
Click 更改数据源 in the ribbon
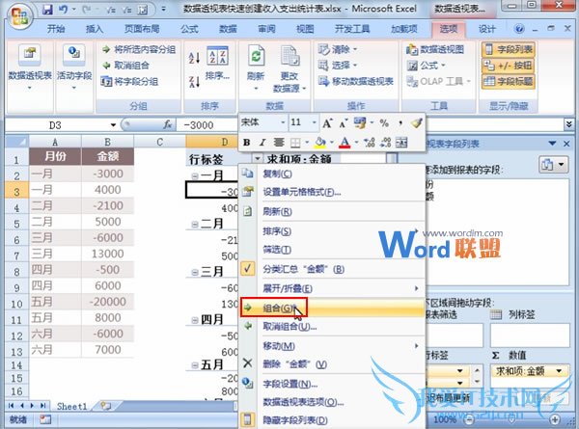(289, 68)
